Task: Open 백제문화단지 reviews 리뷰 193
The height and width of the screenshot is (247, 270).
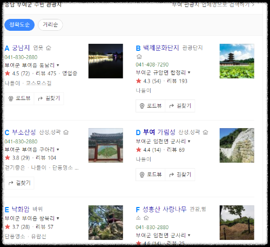Action: pos(177,81)
